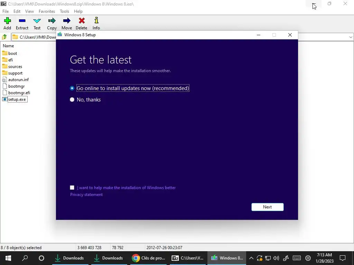
Task: Open the Privacy statement link
Action: click(x=86, y=195)
